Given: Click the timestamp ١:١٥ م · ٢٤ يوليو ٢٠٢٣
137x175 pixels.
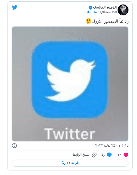Looking at the screenshot, I should point(112,146).
